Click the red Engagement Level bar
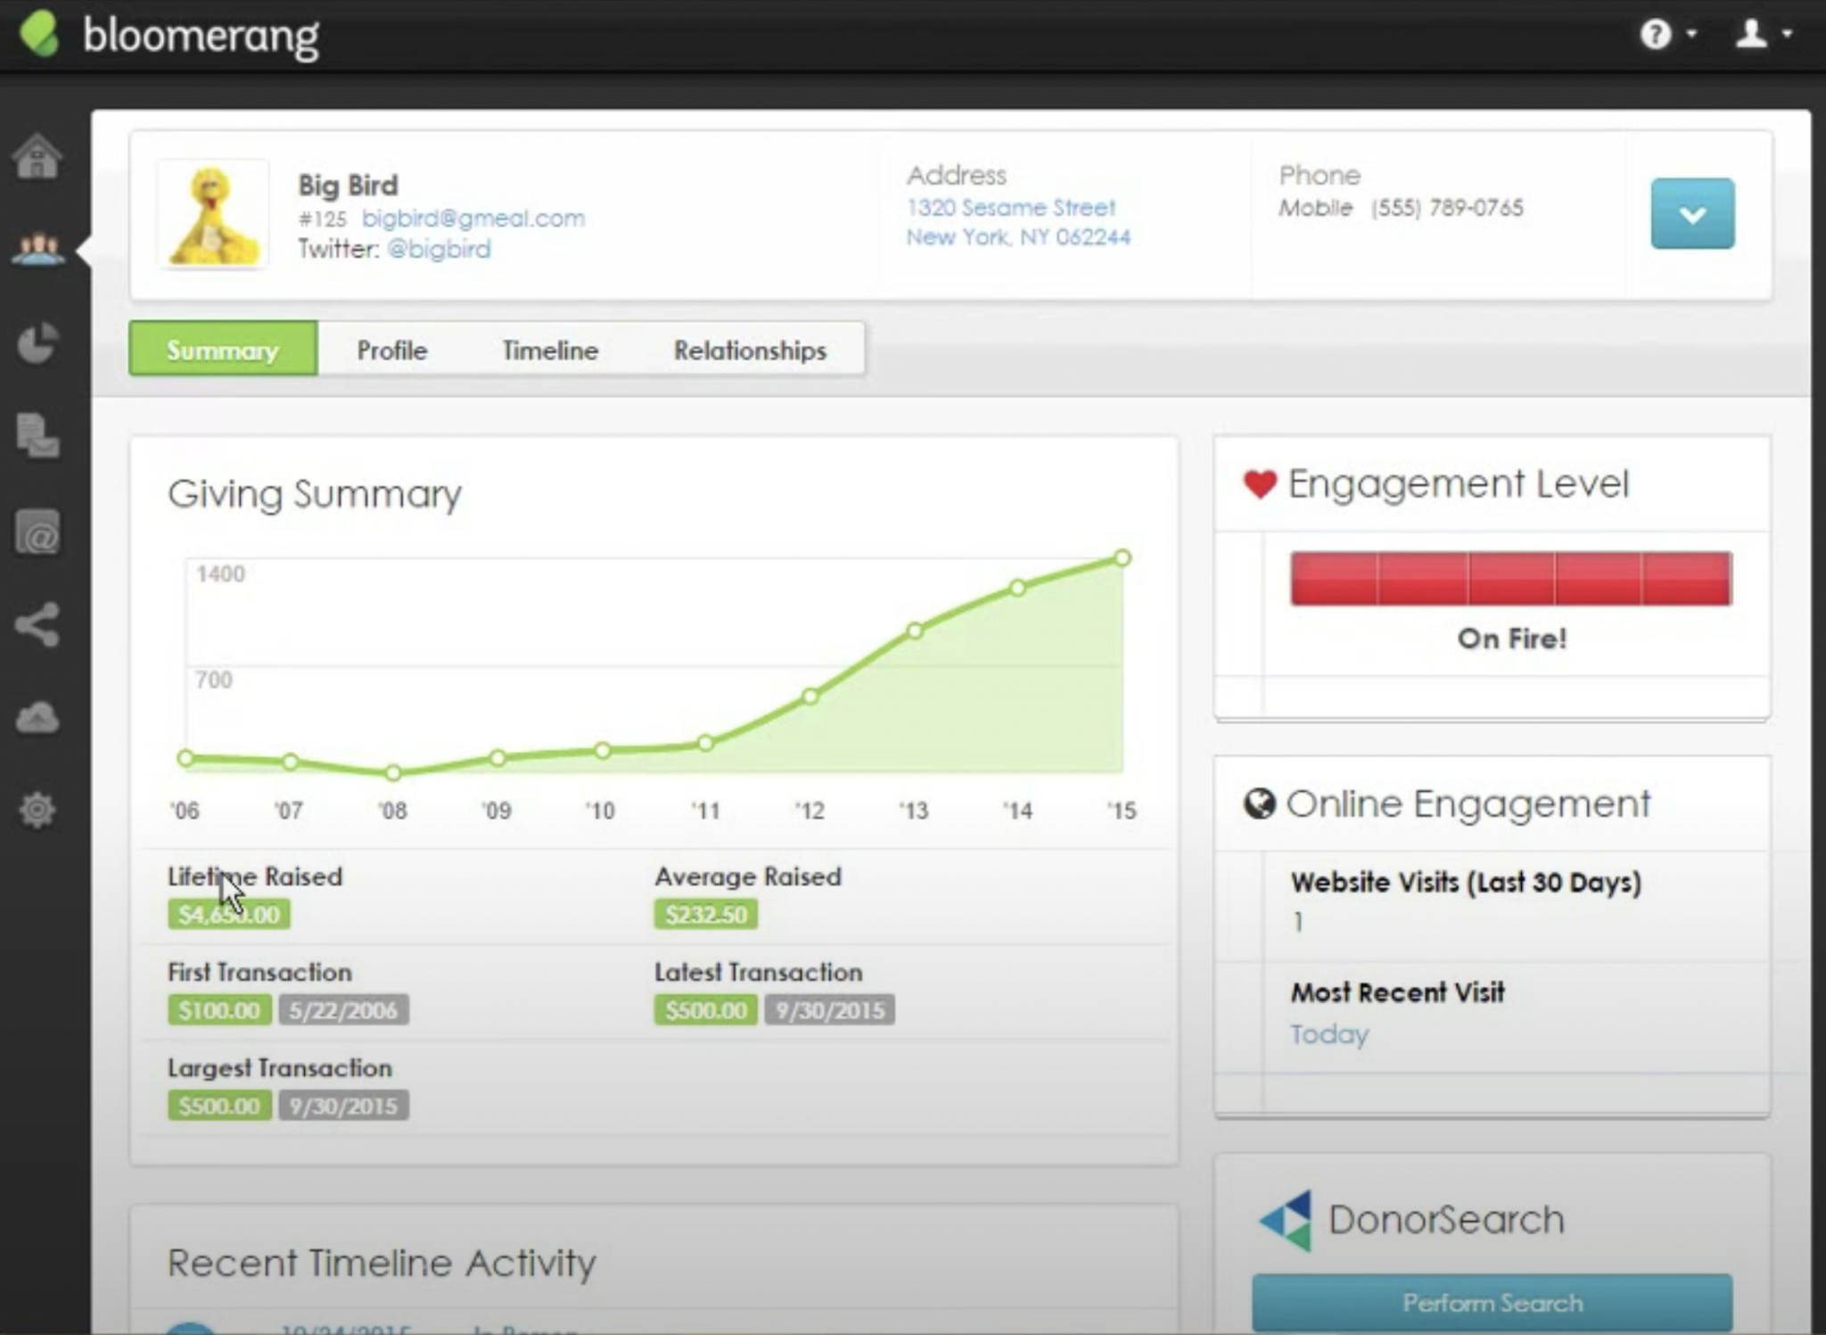The width and height of the screenshot is (1826, 1335). [1510, 578]
